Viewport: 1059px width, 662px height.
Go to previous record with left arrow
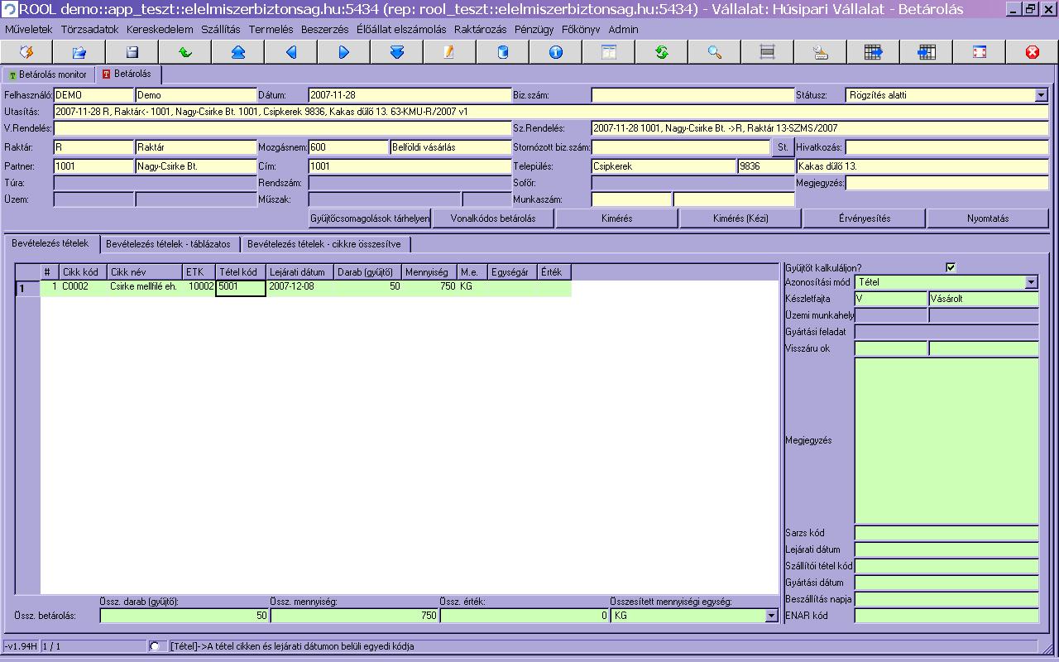(x=290, y=52)
